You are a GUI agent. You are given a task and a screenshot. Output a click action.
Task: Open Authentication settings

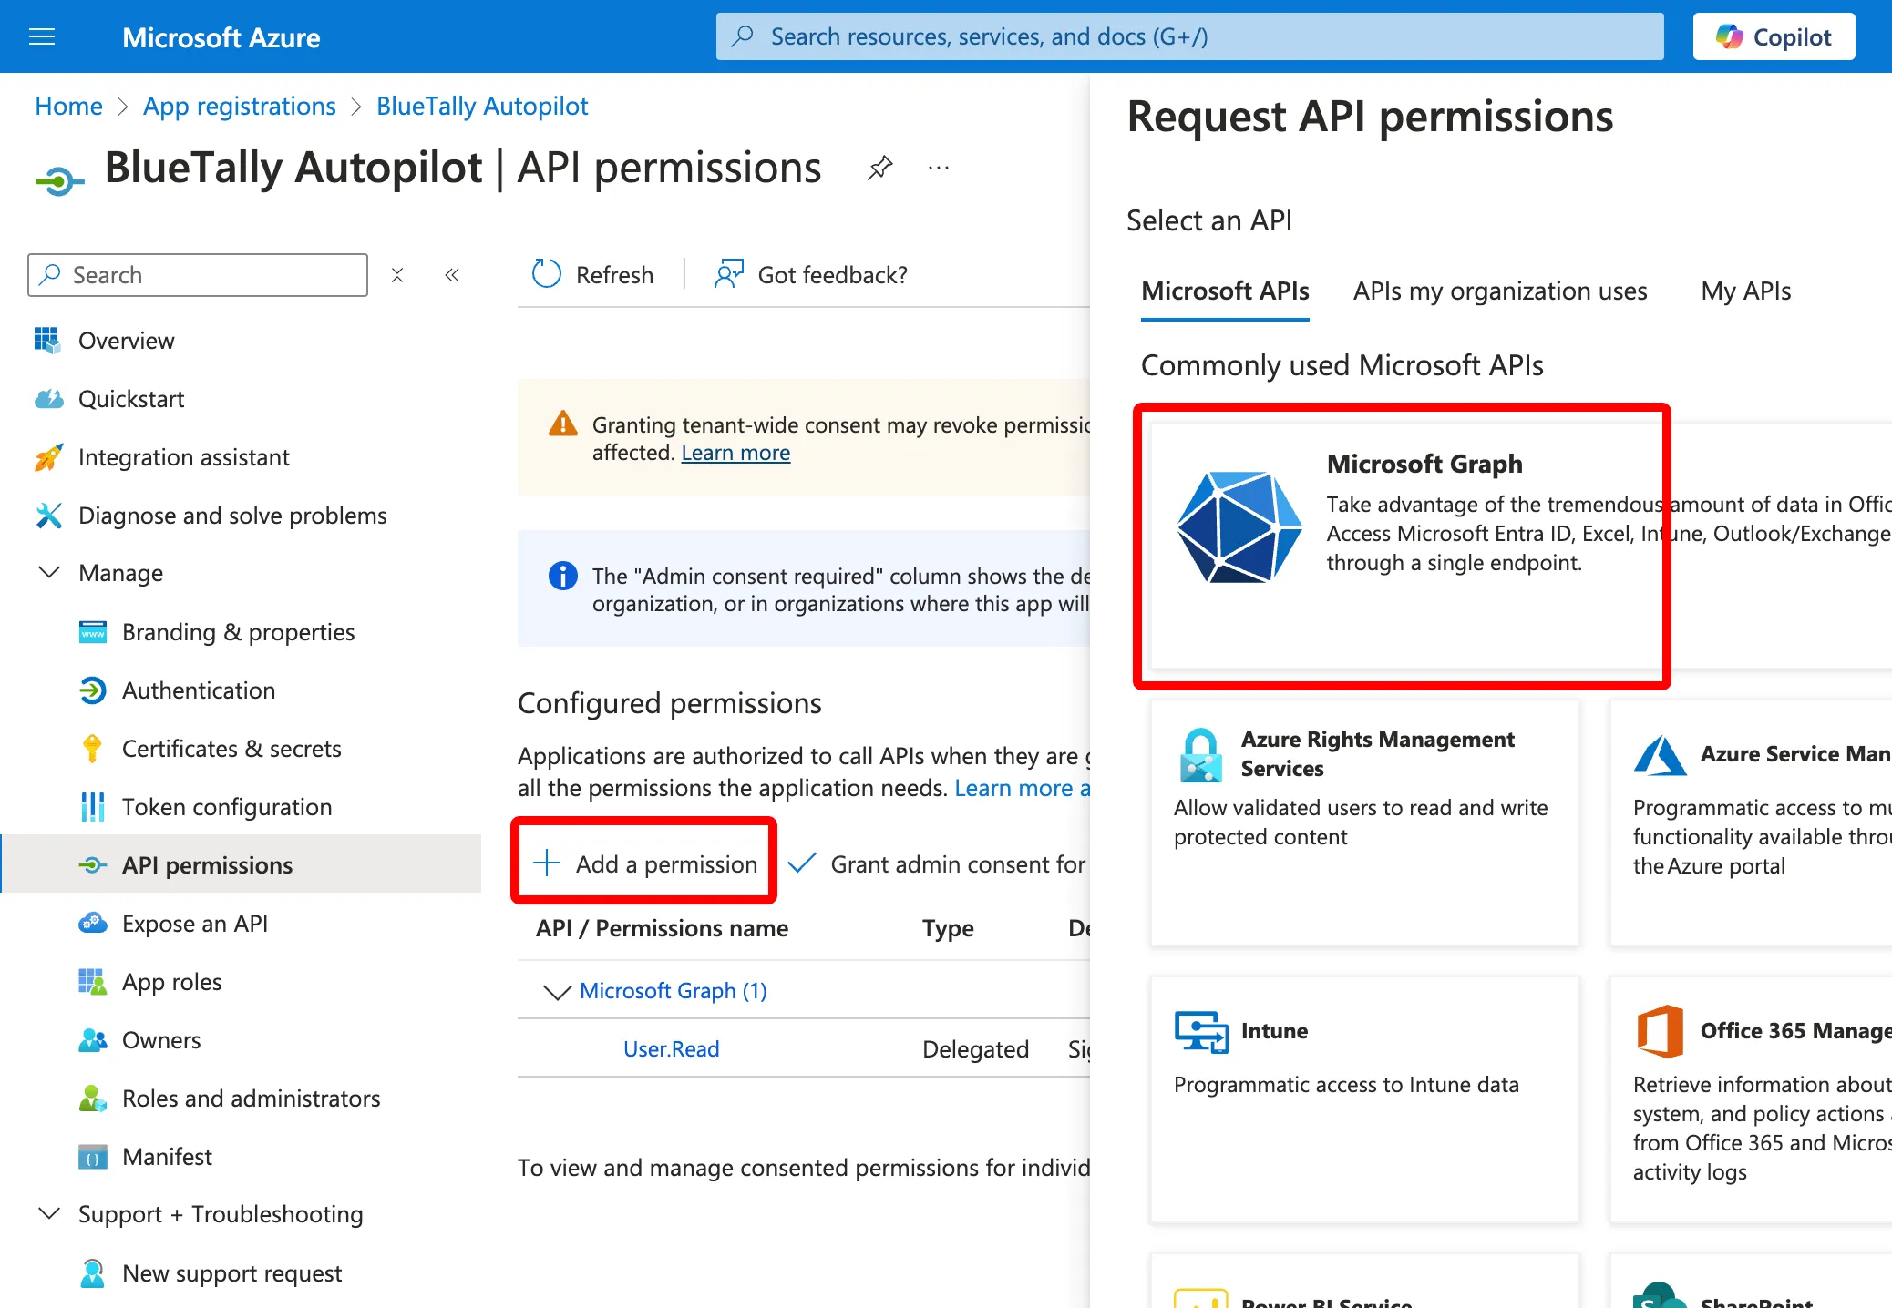[x=198, y=690]
